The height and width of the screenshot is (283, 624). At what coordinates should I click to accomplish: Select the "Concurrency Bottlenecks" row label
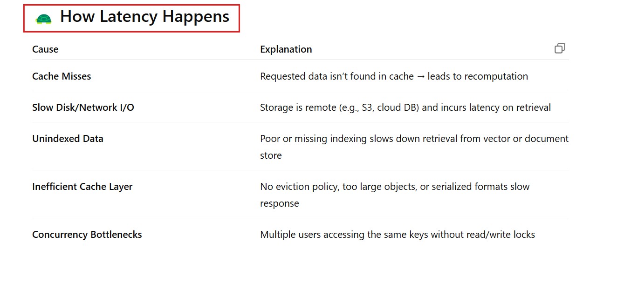point(87,235)
